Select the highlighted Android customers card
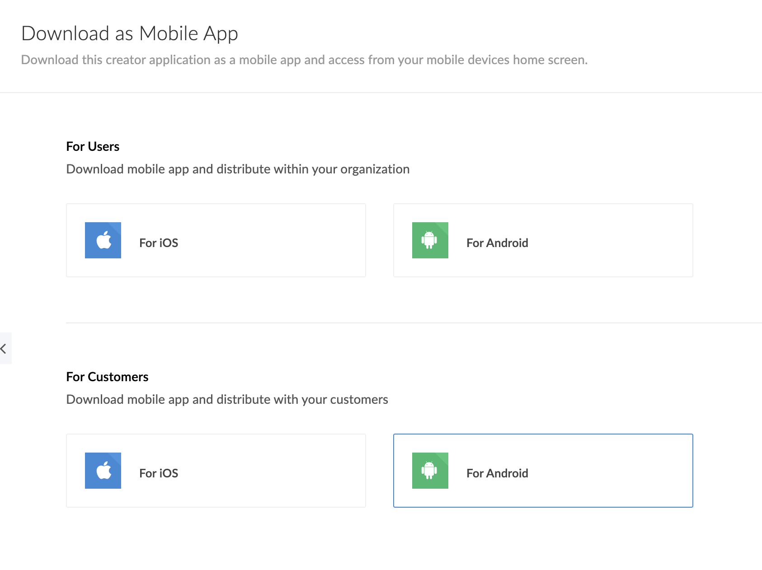762x570 pixels. pos(542,470)
